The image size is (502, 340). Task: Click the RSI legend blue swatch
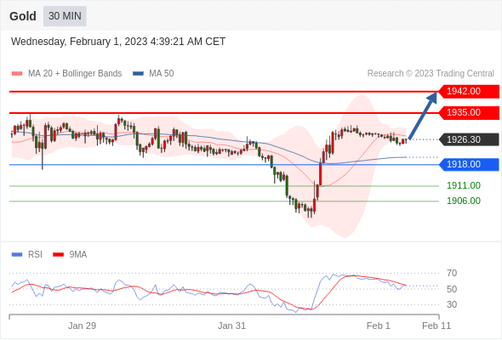17,255
